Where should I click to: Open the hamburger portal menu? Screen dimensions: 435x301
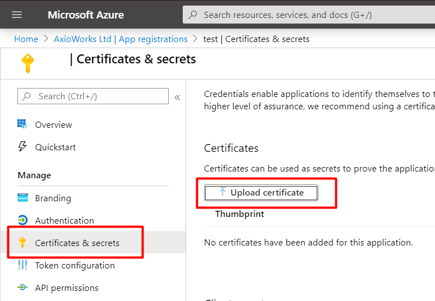(x=17, y=15)
